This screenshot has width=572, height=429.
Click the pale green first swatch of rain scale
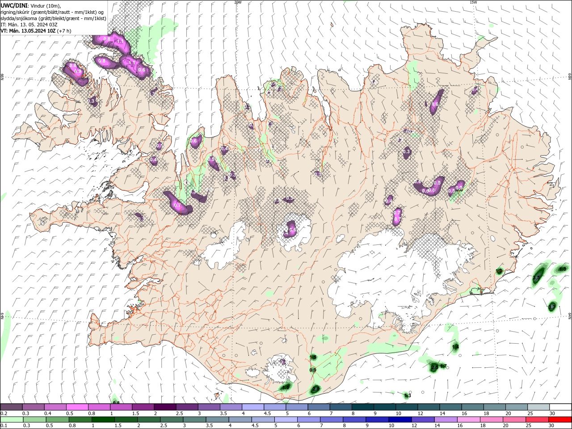tap(11, 420)
